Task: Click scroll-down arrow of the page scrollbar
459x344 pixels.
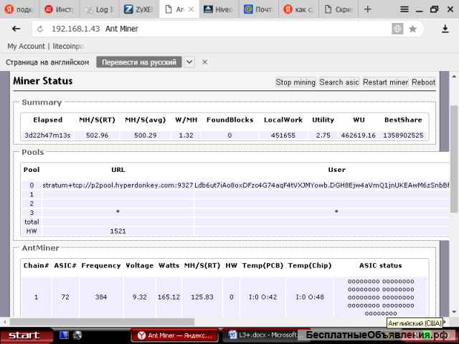Action: [454, 312]
